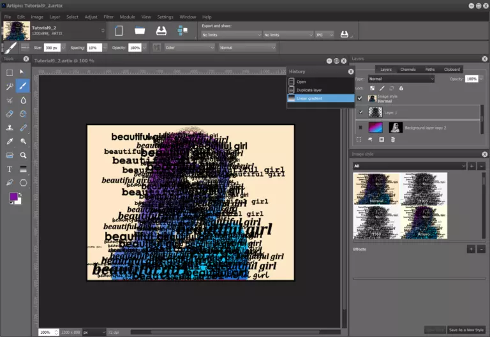The height and width of the screenshot is (337, 490).
Task: Select the Magic Wand tool
Action: [x=10, y=86]
